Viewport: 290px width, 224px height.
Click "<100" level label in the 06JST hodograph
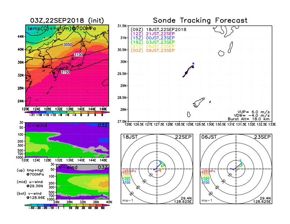205,183
